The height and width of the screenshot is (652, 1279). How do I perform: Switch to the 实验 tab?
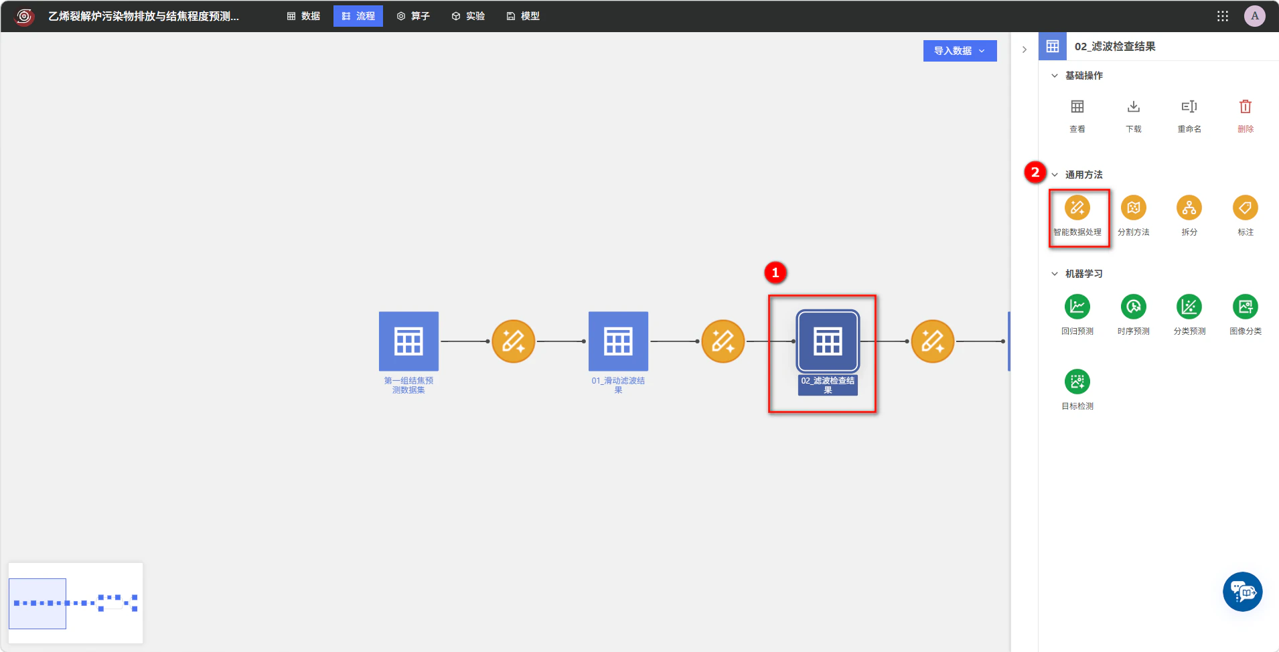[468, 16]
